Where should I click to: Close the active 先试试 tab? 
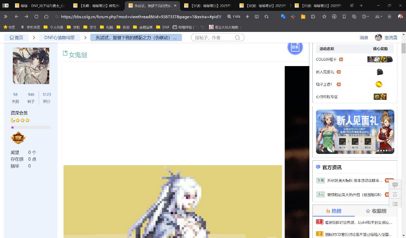175,5
